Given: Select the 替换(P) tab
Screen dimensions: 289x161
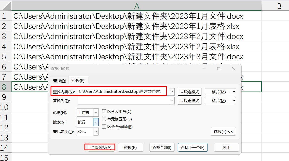Looking at the screenshot, I should [78, 80].
